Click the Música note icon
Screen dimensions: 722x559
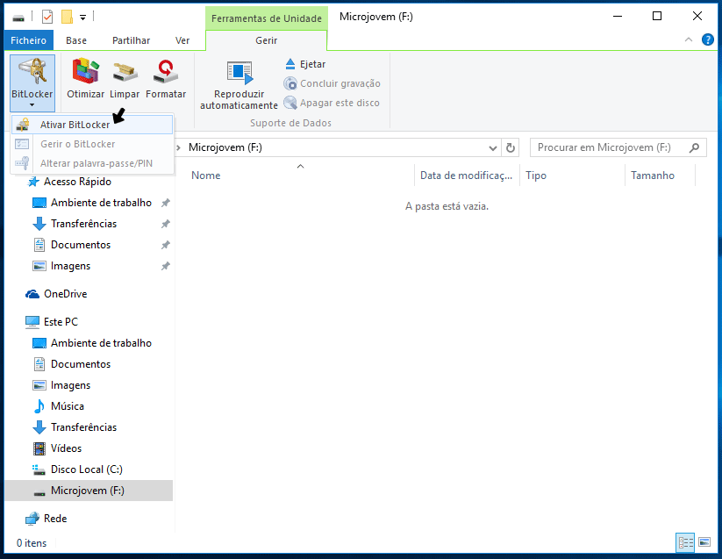pos(39,406)
